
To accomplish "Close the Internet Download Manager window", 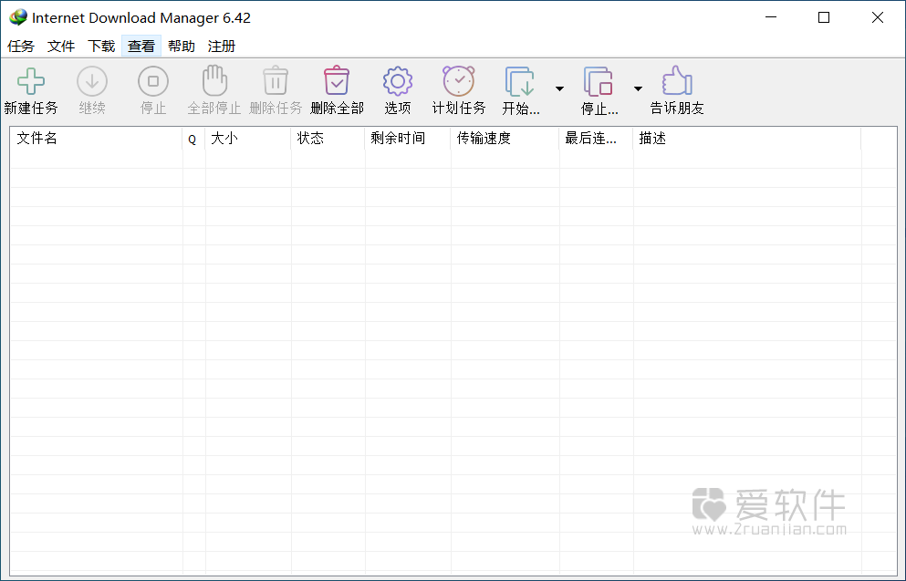I will pos(877,17).
